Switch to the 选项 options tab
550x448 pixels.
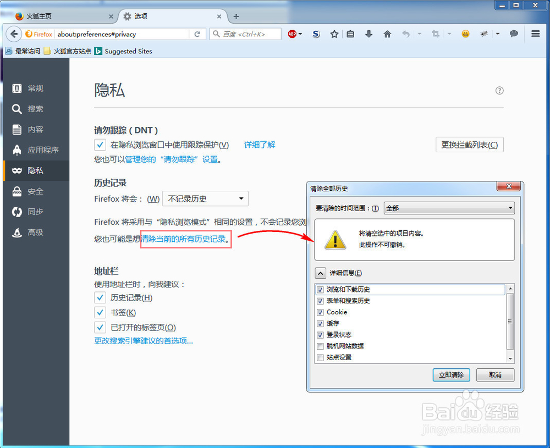(x=172, y=16)
